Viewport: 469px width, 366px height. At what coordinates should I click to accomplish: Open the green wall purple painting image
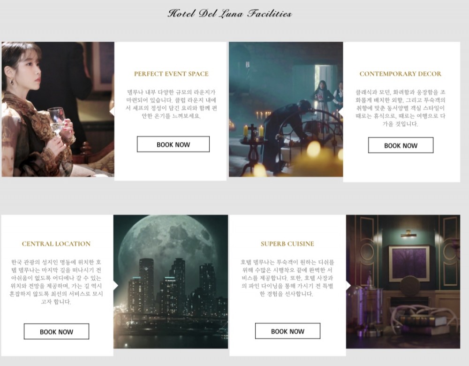pos(403,282)
